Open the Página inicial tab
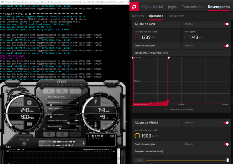The height and width of the screenshot is (164, 233). [152, 7]
